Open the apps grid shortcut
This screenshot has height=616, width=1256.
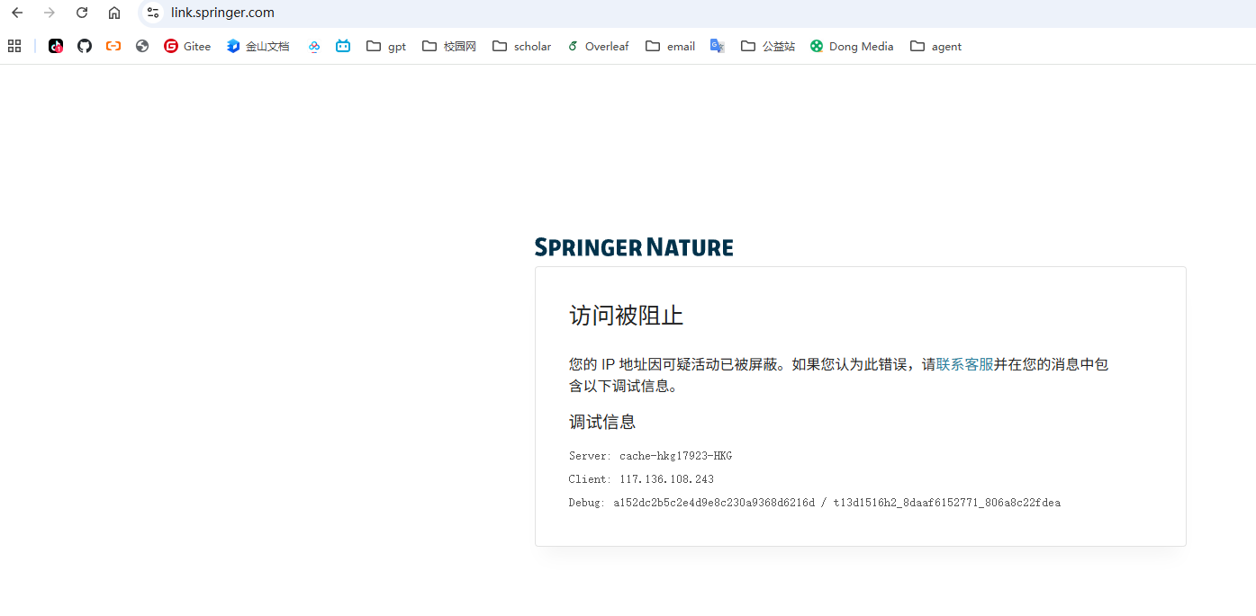pos(14,46)
